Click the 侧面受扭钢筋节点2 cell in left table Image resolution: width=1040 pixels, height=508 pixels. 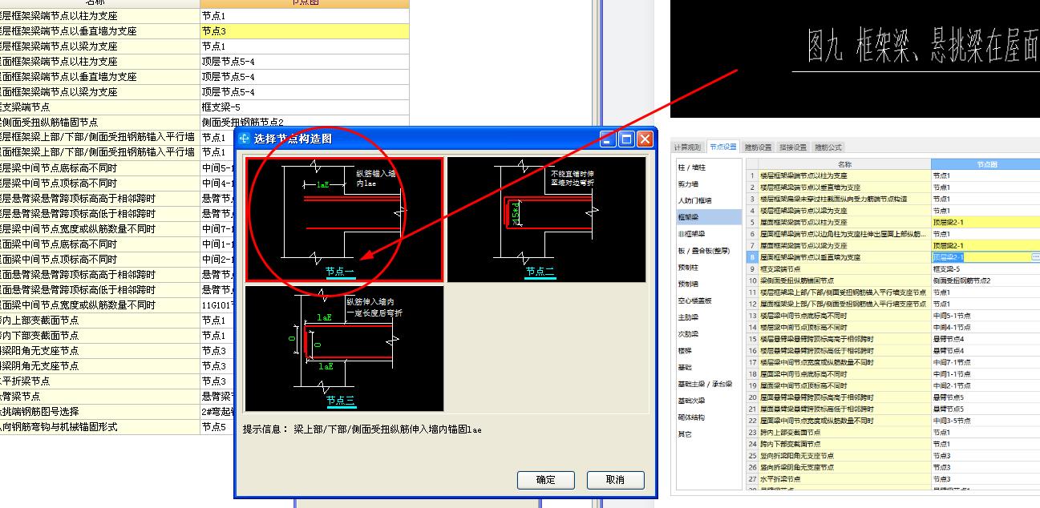[x=305, y=122]
